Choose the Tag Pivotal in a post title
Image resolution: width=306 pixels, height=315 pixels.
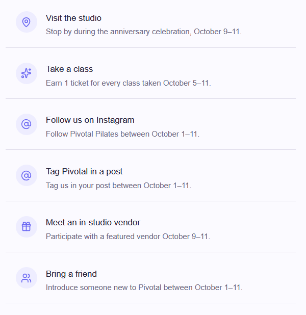(x=84, y=172)
